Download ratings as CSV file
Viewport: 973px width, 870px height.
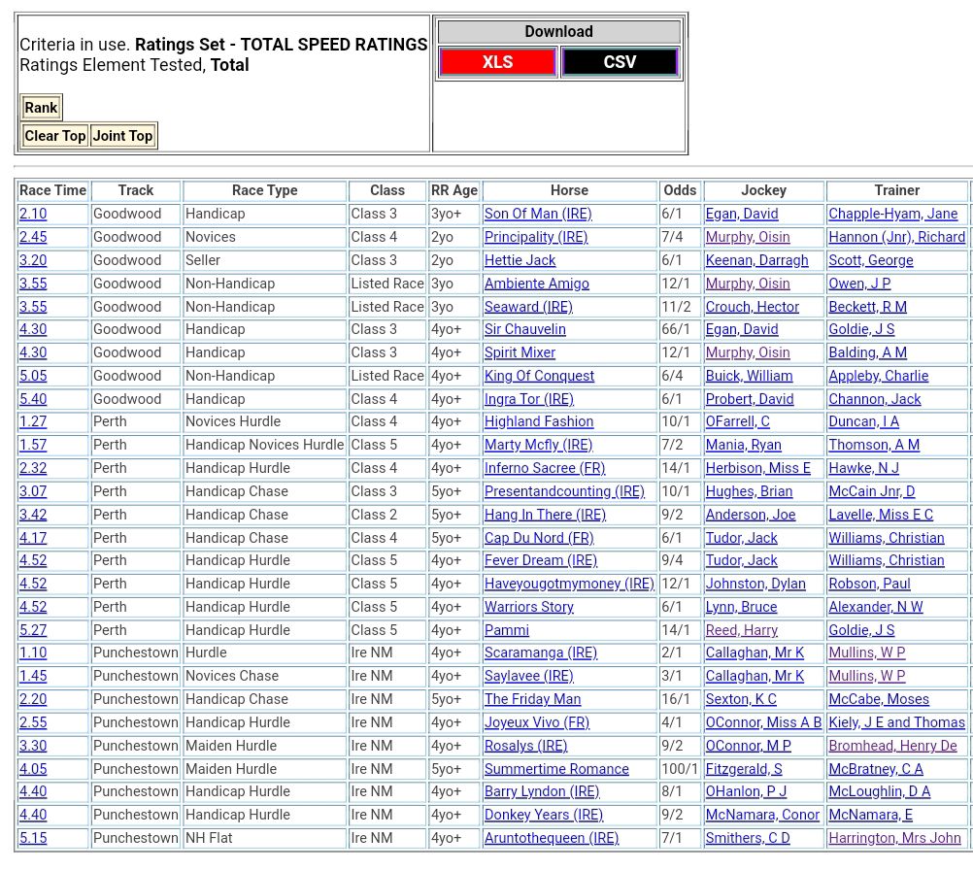620,62
